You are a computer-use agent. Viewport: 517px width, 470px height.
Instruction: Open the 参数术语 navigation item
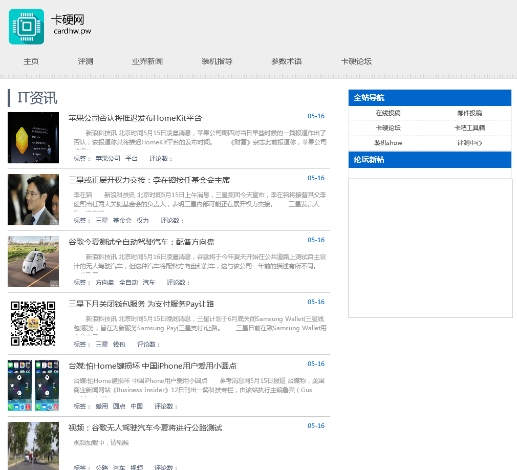pos(287,61)
